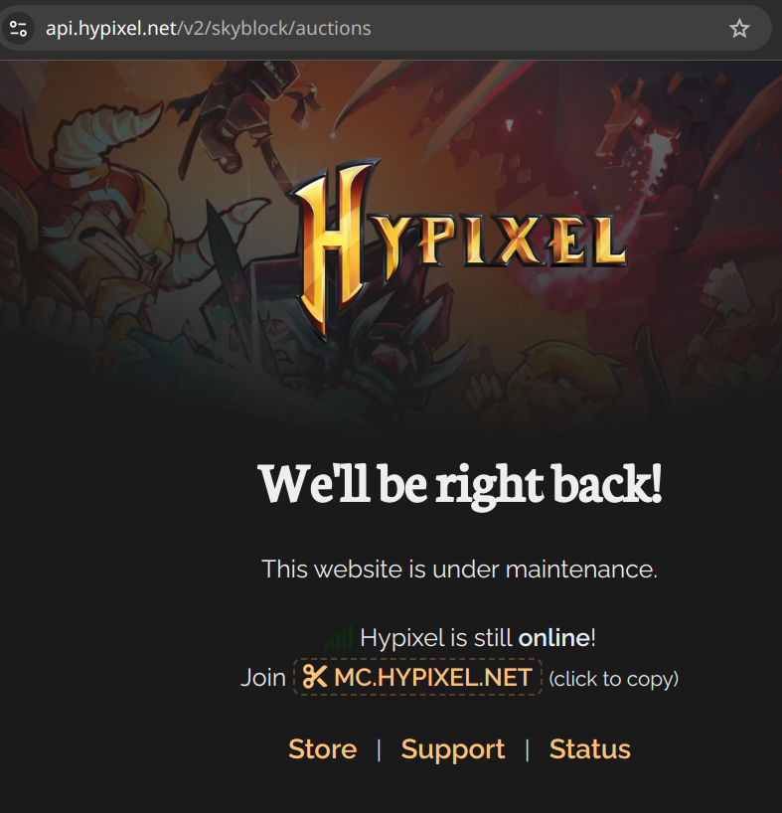The height and width of the screenshot is (813, 782).
Task: Open the Support link
Action: [x=453, y=749]
